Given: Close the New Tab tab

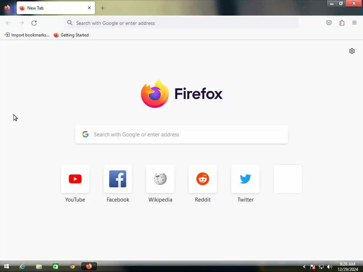Looking at the screenshot, I should (x=89, y=8).
